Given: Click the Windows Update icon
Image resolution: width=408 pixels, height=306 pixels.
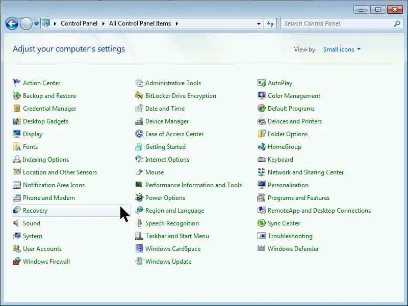Looking at the screenshot, I should [139, 261].
